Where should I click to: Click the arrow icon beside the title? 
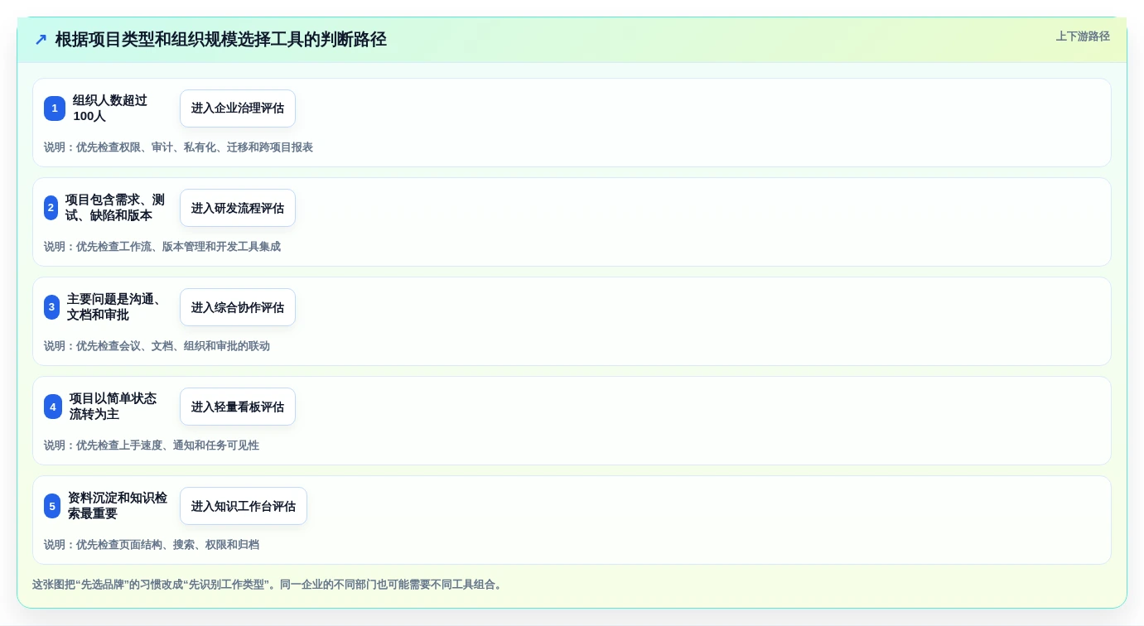point(41,40)
